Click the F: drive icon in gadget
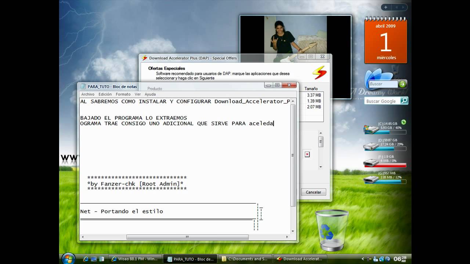Viewport: 470px width, 264px height. (370, 163)
